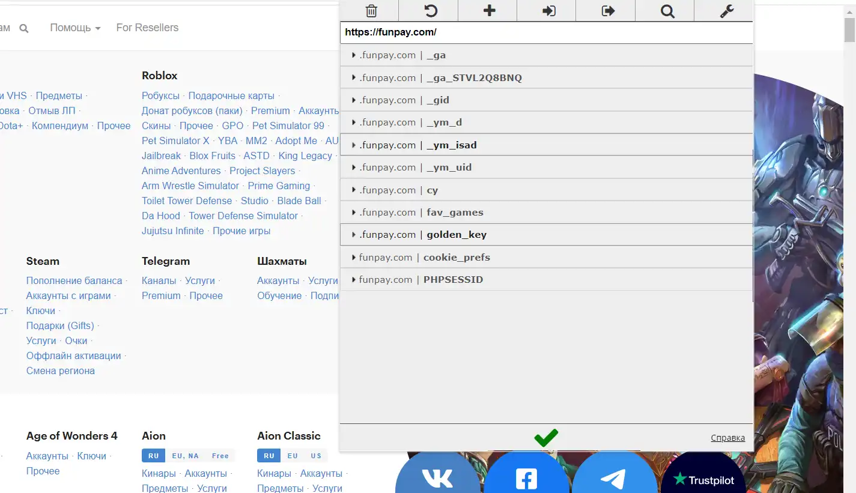Click the URL field showing https://funpay.com/

point(545,32)
